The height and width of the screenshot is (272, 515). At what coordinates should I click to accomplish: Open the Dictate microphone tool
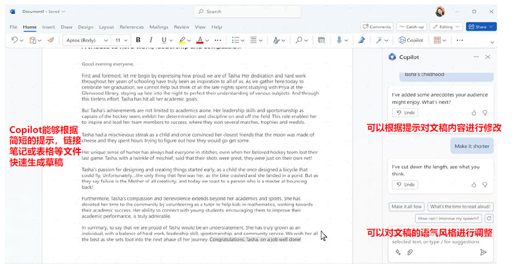click(339, 40)
